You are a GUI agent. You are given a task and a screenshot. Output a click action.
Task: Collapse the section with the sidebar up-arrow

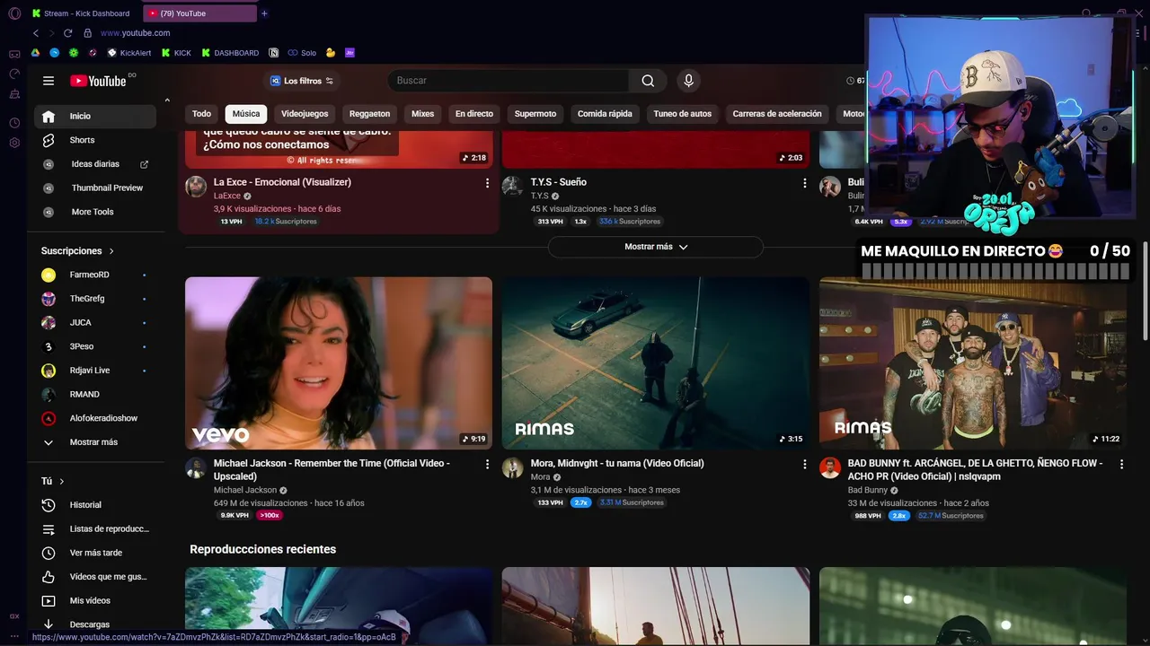167,100
